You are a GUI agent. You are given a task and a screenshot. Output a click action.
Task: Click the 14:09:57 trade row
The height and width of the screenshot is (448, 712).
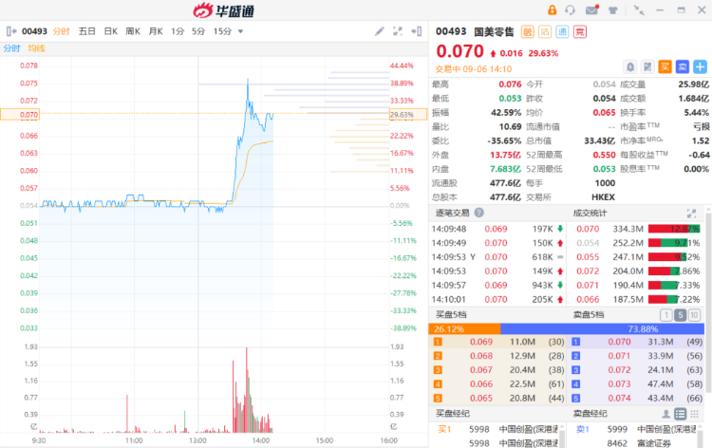pyautogui.click(x=497, y=285)
